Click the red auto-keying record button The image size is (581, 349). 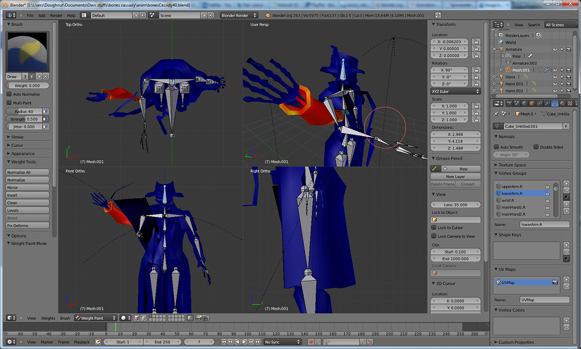coord(311,342)
